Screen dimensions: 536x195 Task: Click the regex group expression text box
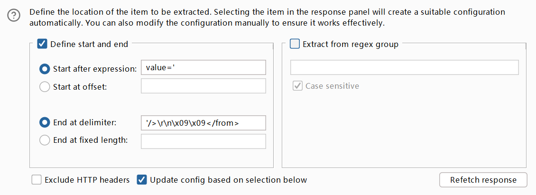point(404,67)
